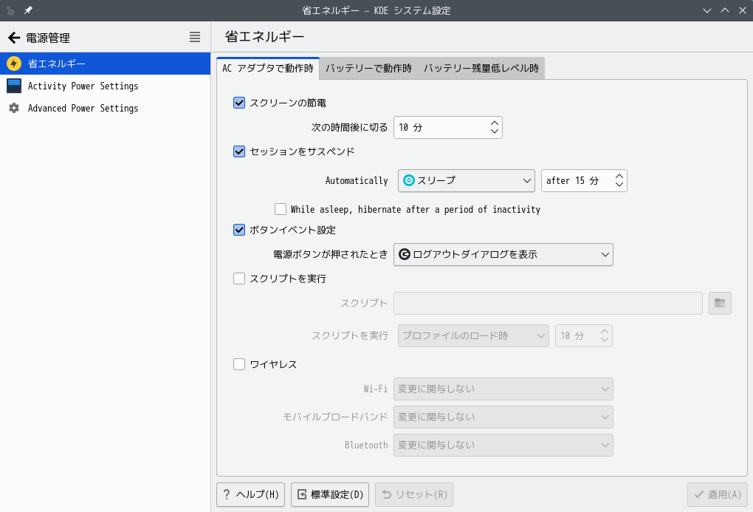Open the スリープ suspend action dropdown
Viewport: 753px width, 512px height.
pos(466,180)
